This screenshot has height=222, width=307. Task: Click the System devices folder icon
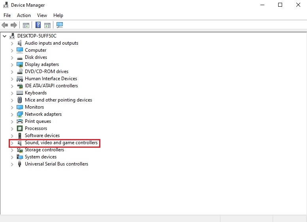click(x=20, y=157)
